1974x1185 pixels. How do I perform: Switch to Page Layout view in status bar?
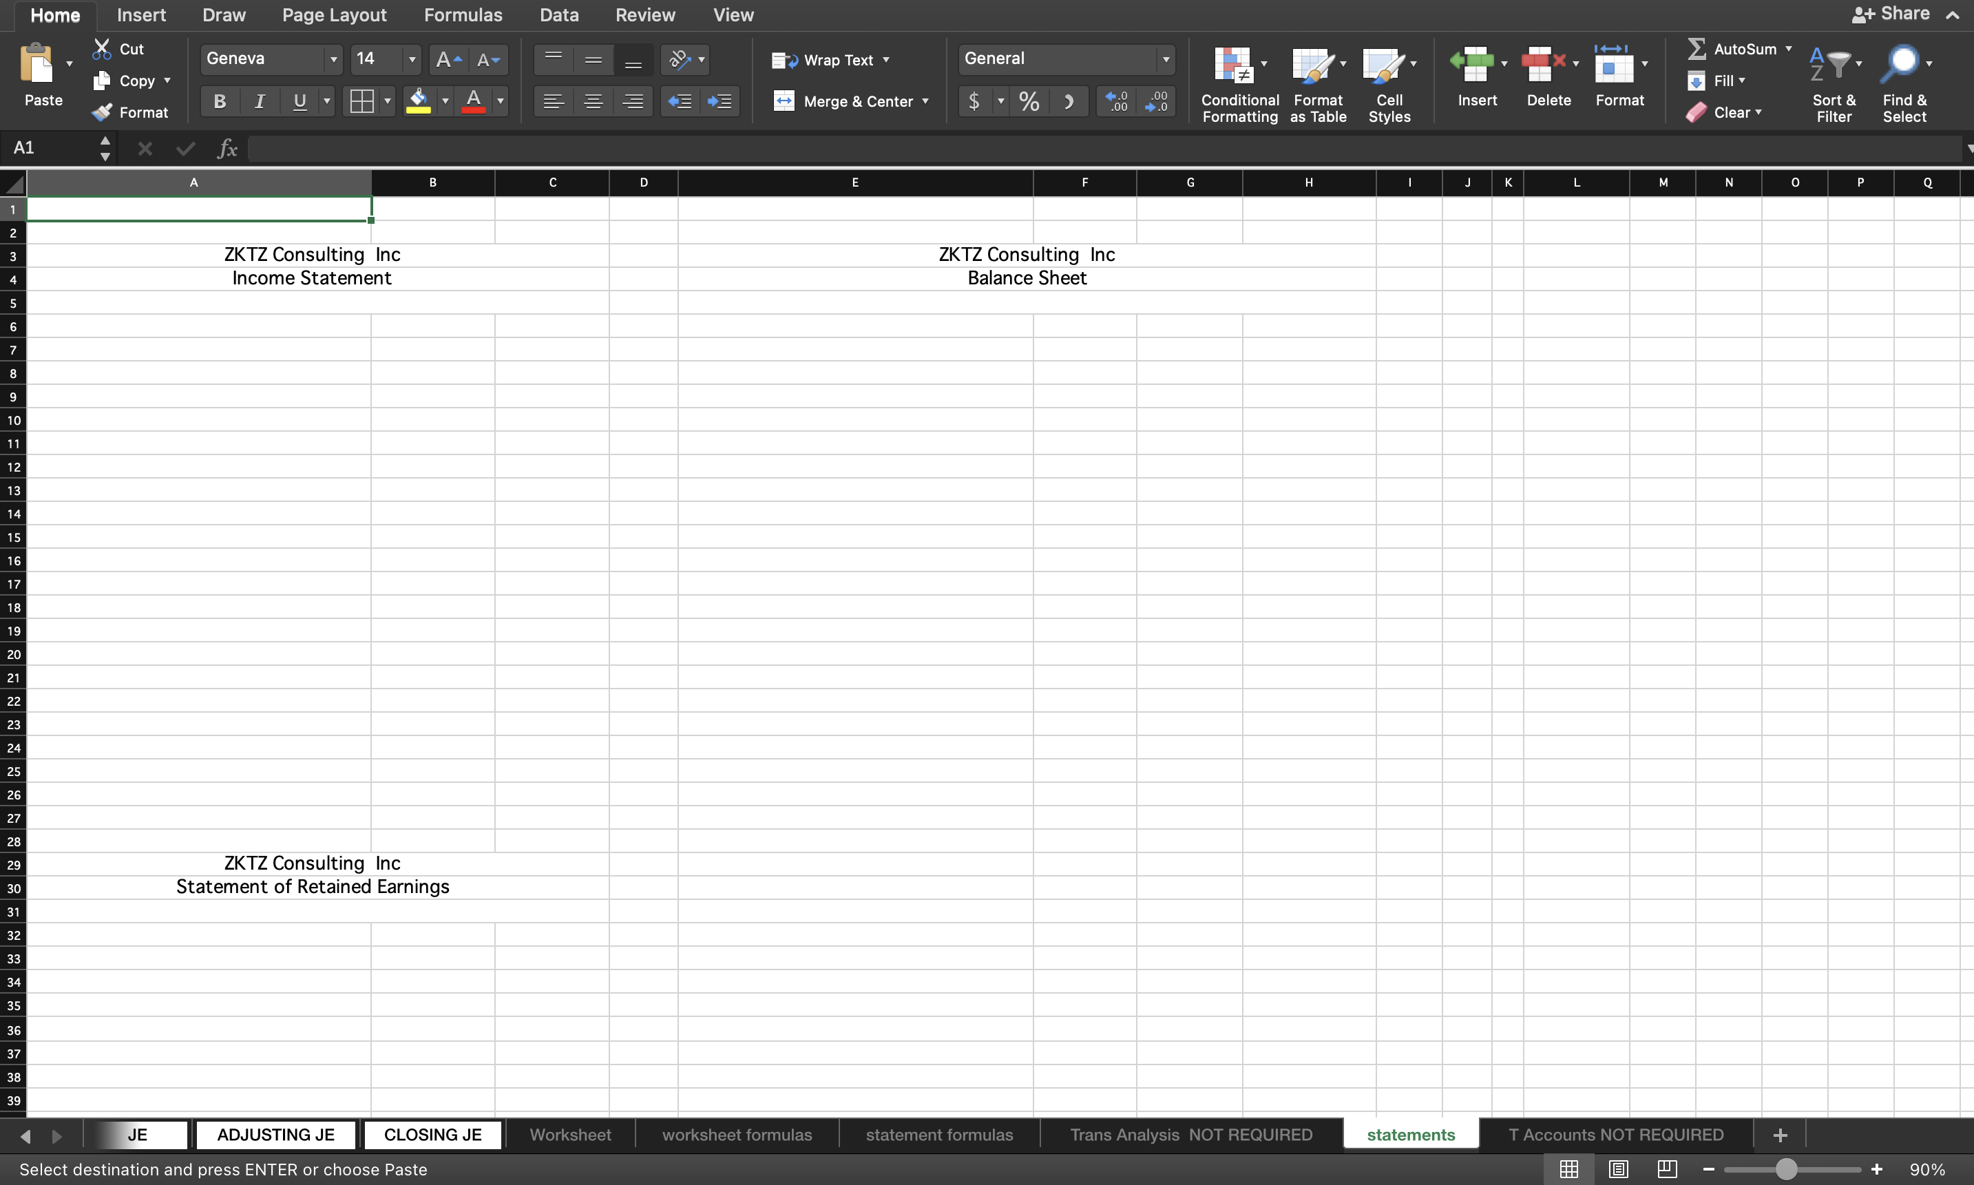tap(1618, 1169)
